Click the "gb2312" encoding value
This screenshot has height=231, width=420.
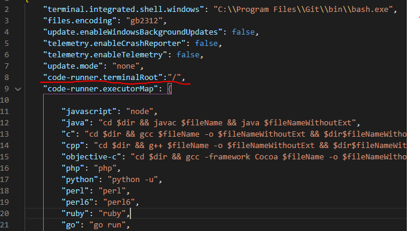click(x=144, y=21)
